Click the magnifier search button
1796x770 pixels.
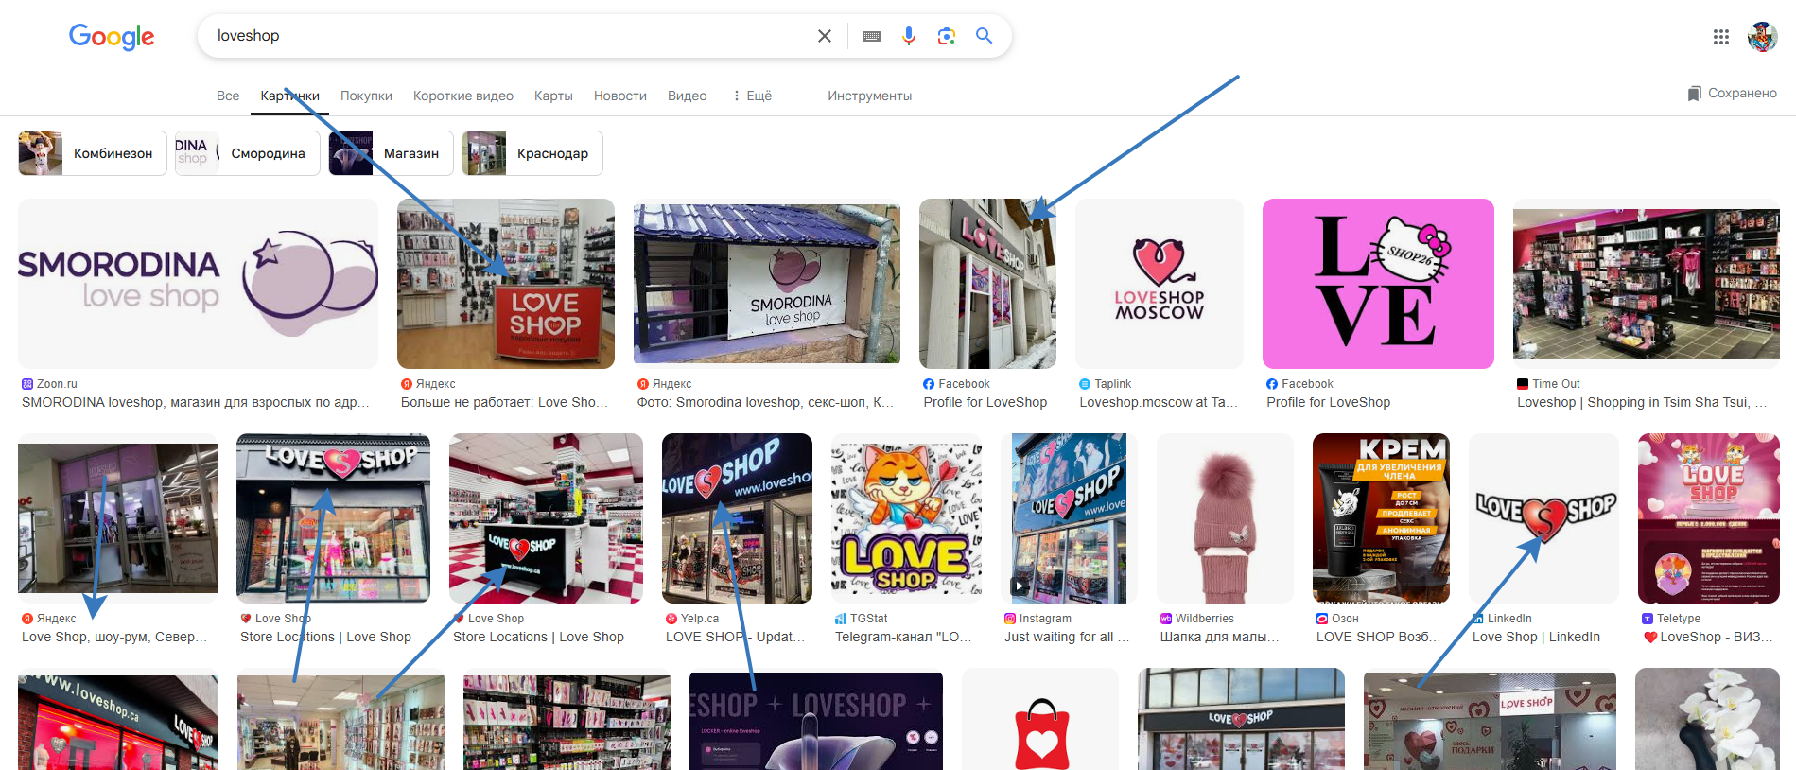coord(985,36)
